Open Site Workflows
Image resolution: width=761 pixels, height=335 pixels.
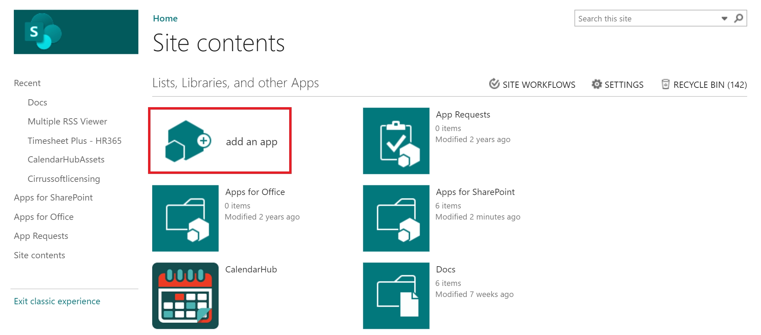click(532, 84)
